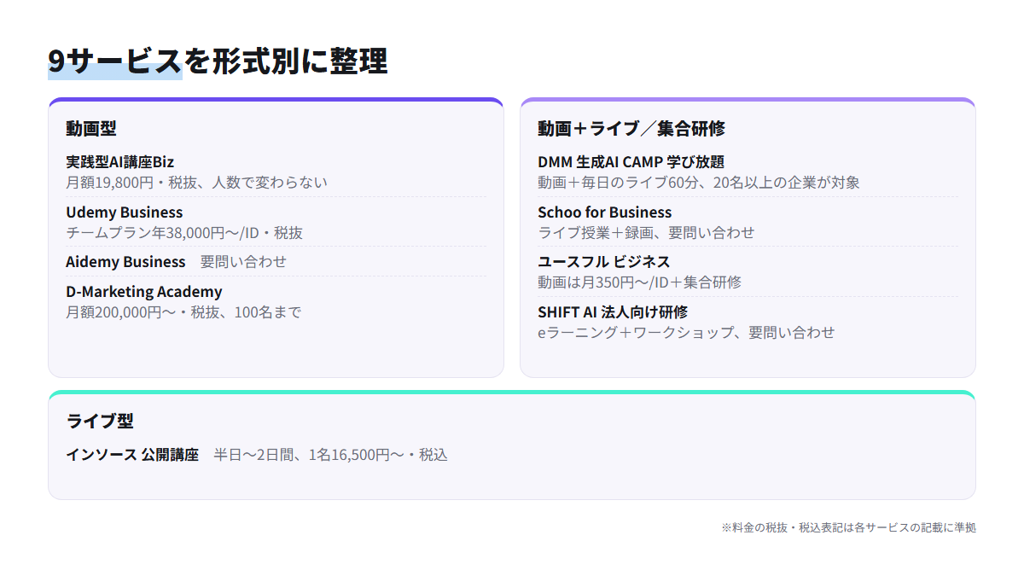Select the 半日〜2日間、1名16,500円〜 pricing text
This screenshot has width=1024, height=576.
(331, 455)
